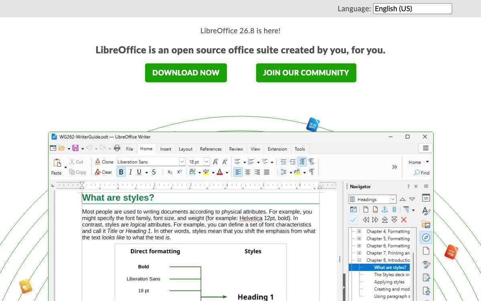This screenshot has width=481, height=301.
Task: Open the Page deck sidebar icon
Action: pos(426,251)
